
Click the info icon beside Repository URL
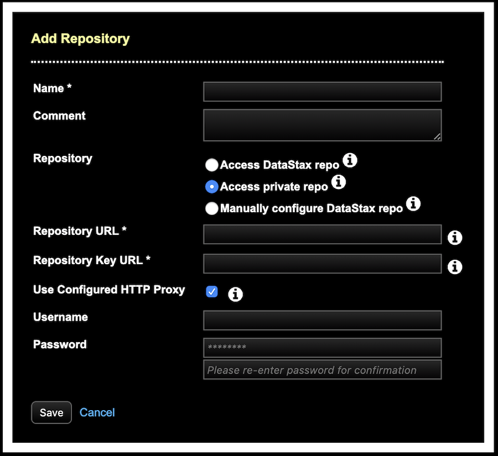[455, 238]
